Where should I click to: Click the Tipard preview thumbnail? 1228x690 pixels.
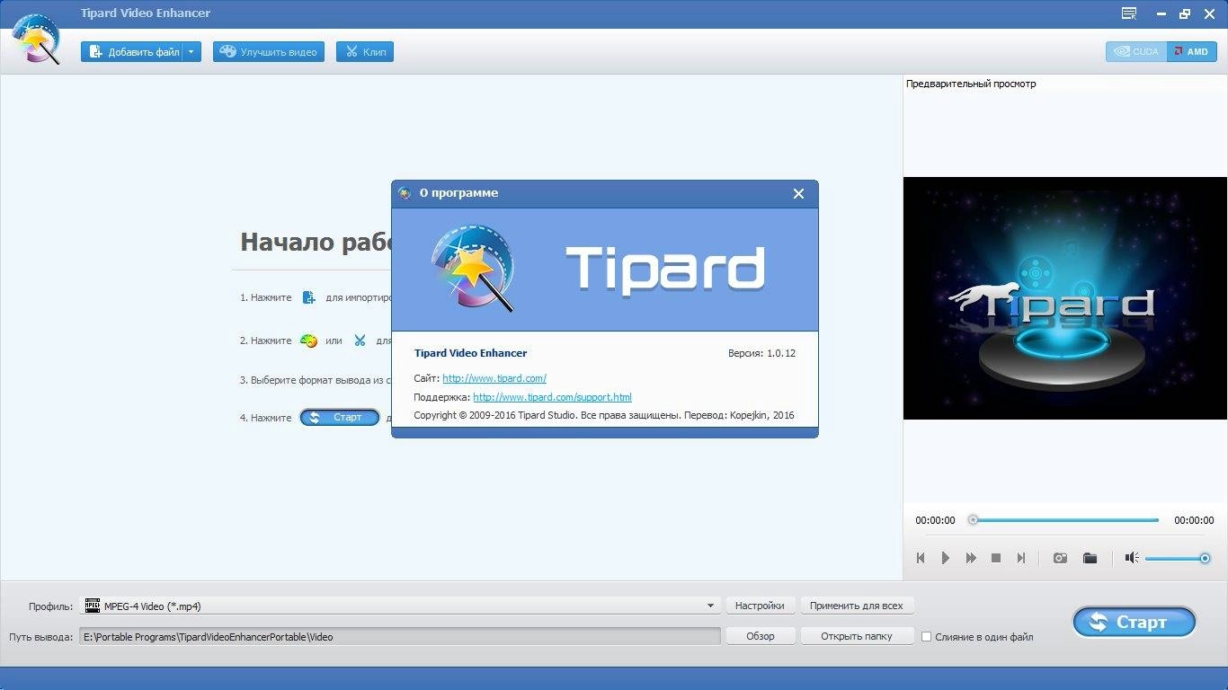pos(1065,298)
